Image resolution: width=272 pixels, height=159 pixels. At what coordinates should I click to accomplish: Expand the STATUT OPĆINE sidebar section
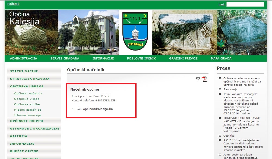pos(24,71)
